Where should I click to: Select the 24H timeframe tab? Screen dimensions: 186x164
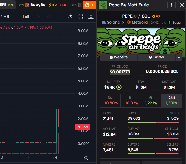172,101
